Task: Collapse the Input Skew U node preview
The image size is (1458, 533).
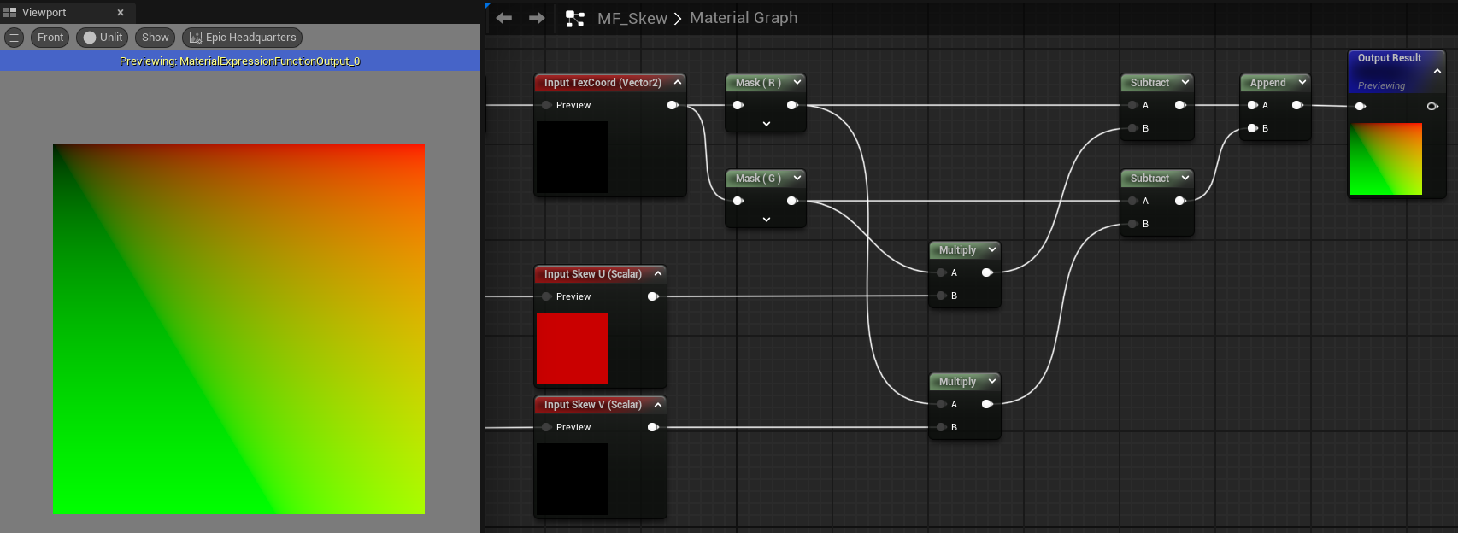Action: pos(658,274)
